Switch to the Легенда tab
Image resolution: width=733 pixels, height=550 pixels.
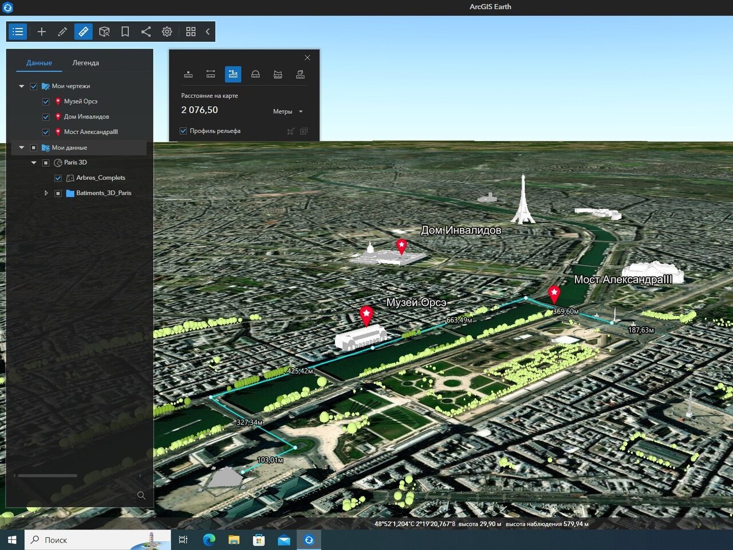coord(85,63)
